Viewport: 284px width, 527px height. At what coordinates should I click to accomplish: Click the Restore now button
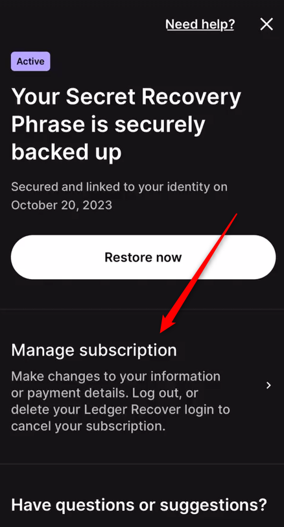tap(143, 257)
